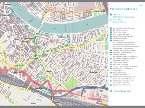
Task: Click the route start circle at Münchensteinerstrasse
Action: (x=54, y=102)
